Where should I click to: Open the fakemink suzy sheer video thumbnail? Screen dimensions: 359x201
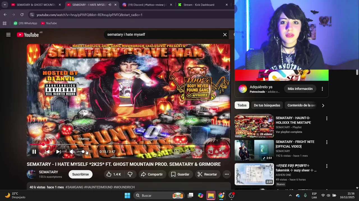click(254, 174)
